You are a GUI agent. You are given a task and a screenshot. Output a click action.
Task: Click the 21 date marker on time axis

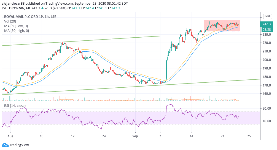point(223,136)
